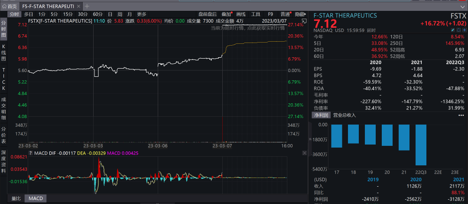
Task: Click the MACD help question mark icon
Action: pos(30,153)
